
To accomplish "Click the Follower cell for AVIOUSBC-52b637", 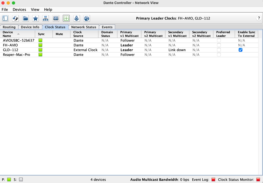I will point(127,40).
